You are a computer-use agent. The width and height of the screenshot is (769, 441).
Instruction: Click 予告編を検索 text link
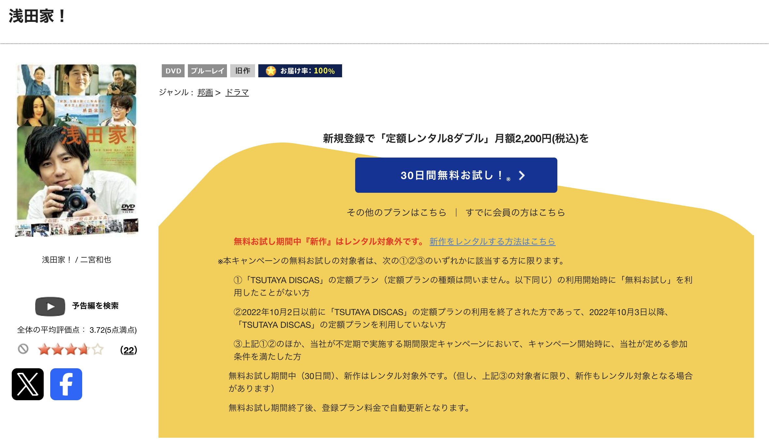pos(95,306)
